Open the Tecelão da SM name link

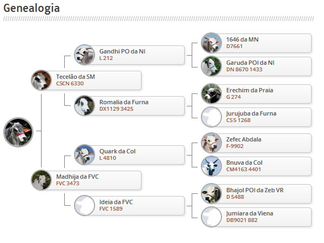click(76, 77)
